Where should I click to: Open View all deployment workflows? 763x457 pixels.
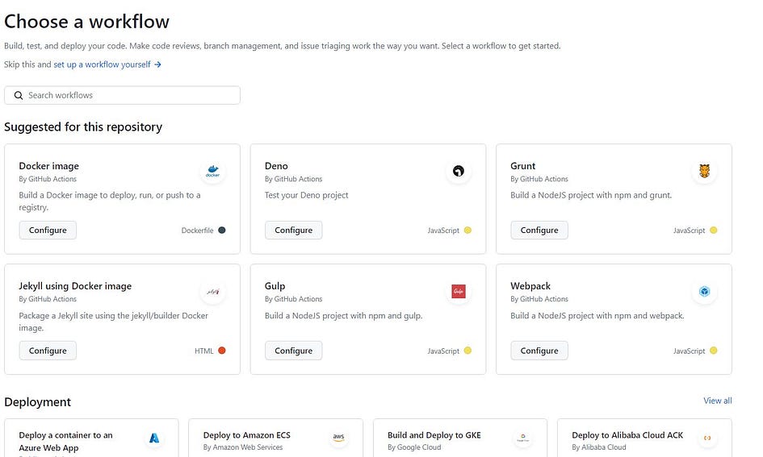[x=717, y=401]
